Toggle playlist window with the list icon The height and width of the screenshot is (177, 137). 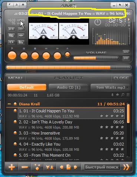pyautogui.click(x=126, y=58)
